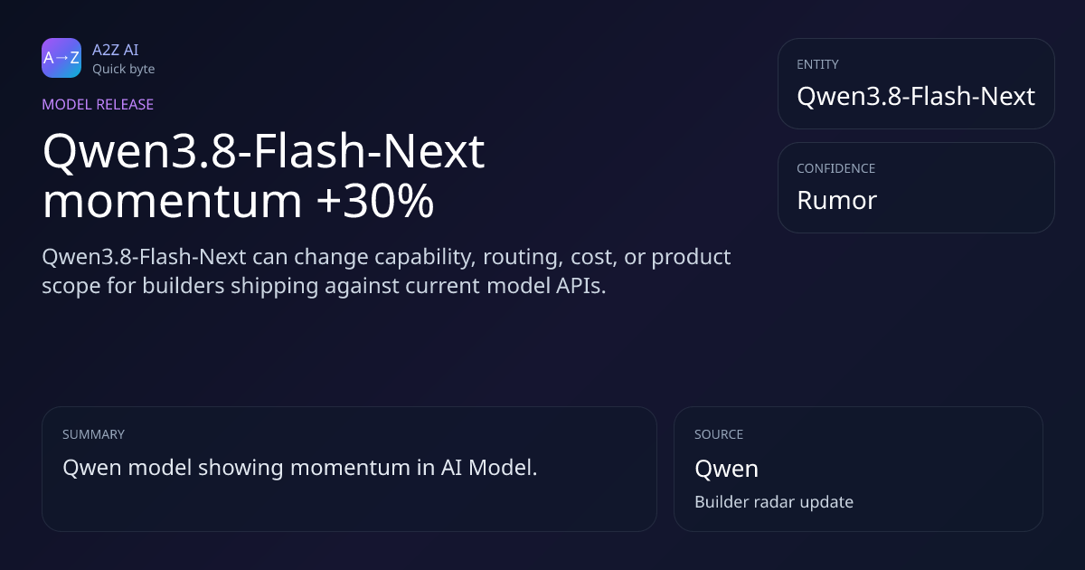
Task: Click the +30% figure in the headline
Action: 375,202
